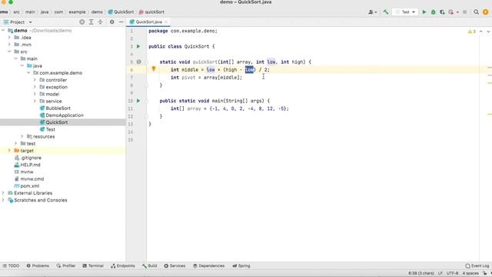The height and width of the screenshot is (277, 492).
Task: Expand the .mvn folder
Action: tap(9, 45)
